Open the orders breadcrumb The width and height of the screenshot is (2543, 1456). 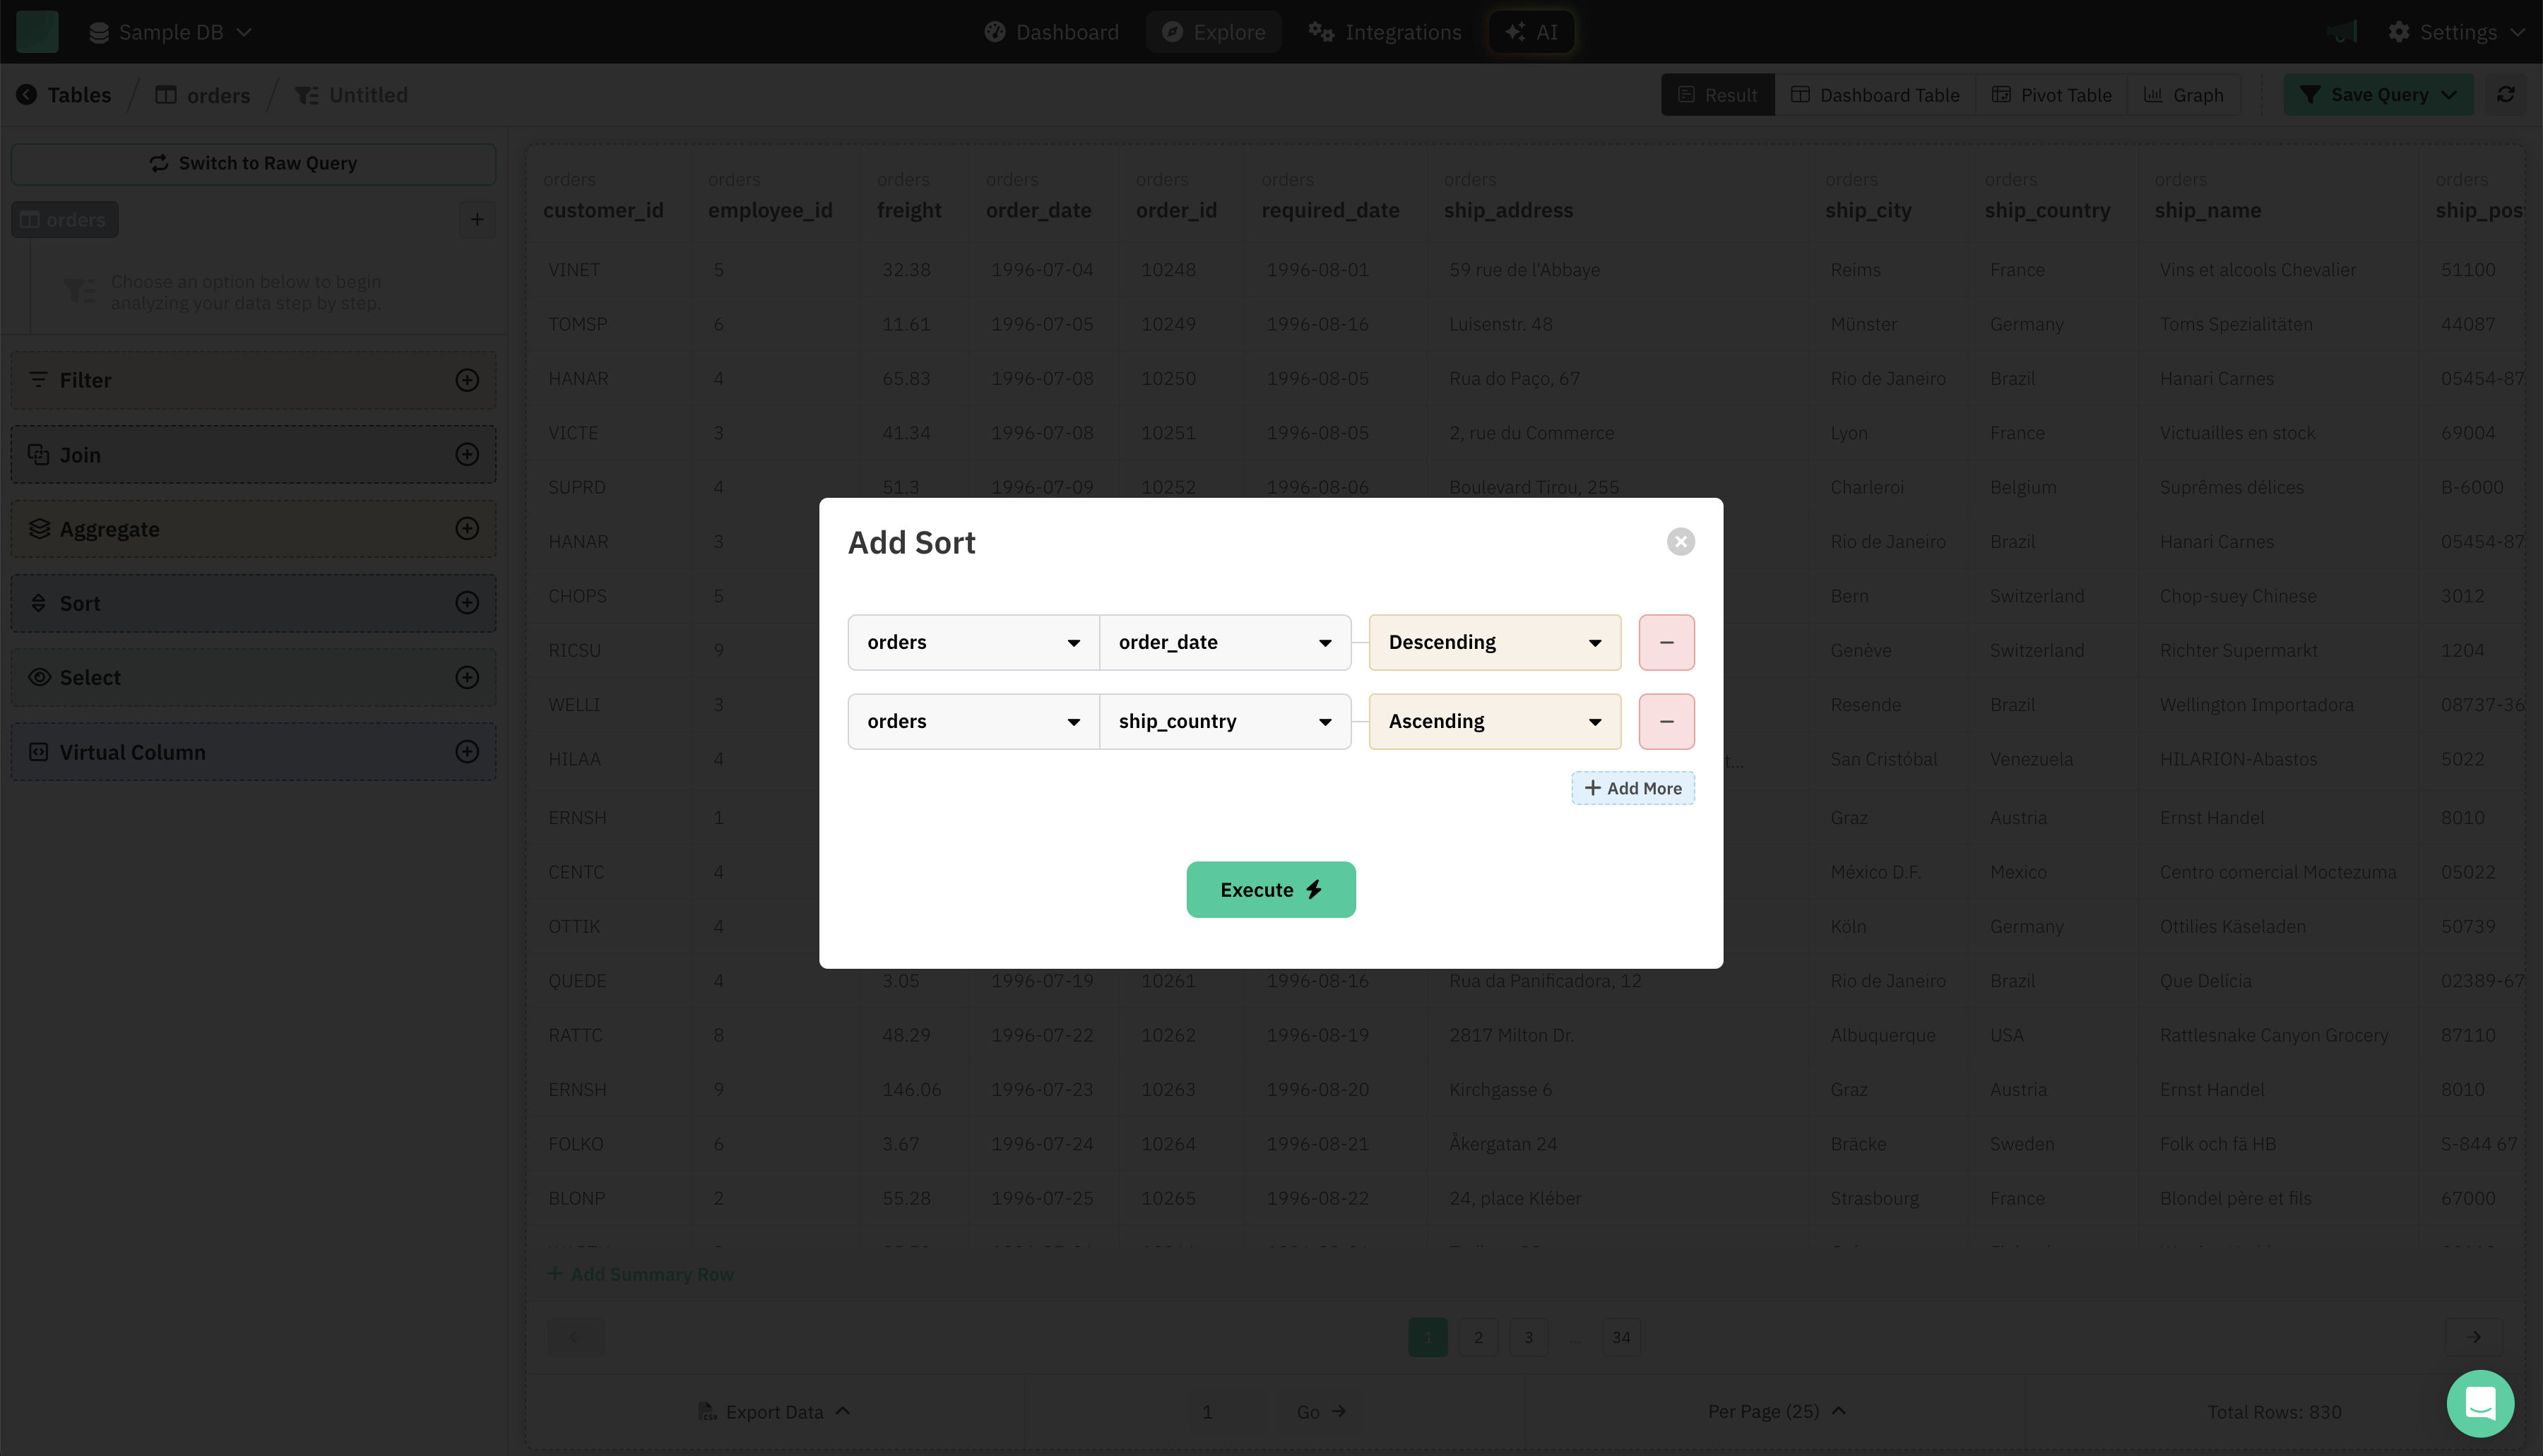[203, 95]
